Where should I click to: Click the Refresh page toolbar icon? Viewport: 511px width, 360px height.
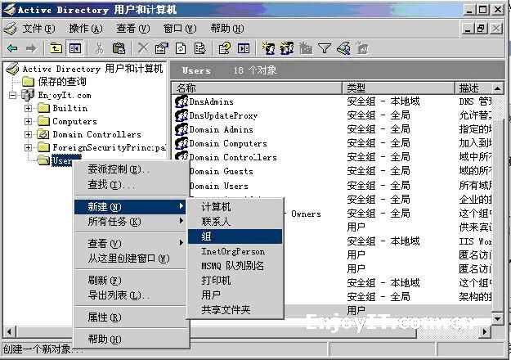point(181,48)
